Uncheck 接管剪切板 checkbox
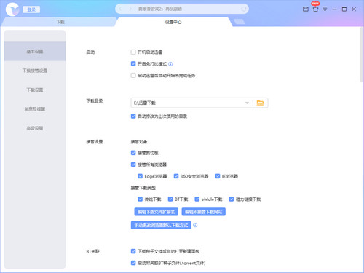The image size is (364, 273). tap(133, 153)
